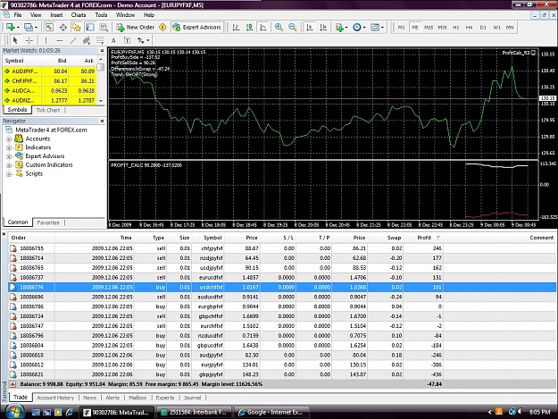
Task: Click the Market Watch scrollbar down arrow
Action: (101, 101)
